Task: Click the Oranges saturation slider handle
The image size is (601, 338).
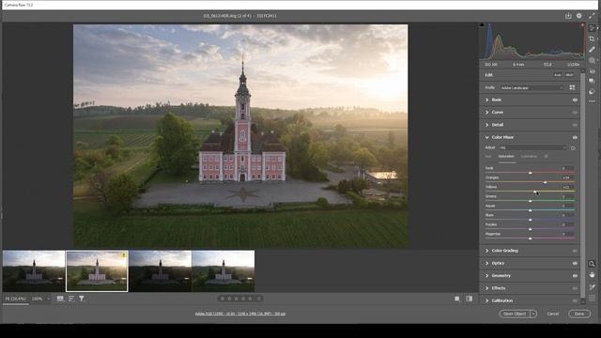Action: 545,182
